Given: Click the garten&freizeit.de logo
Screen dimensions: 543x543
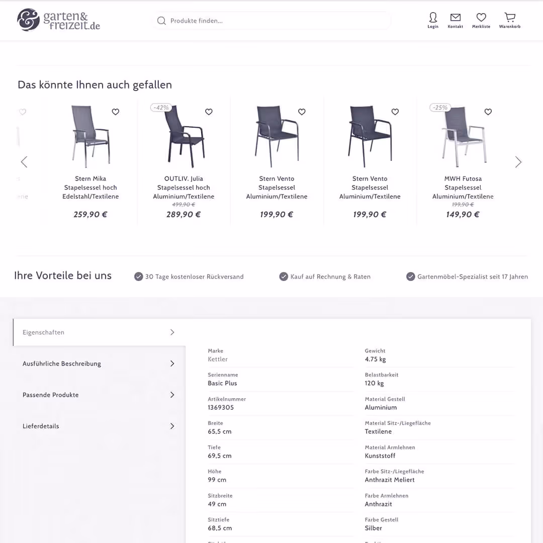Looking at the screenshot, I should [x=58, y=21].
